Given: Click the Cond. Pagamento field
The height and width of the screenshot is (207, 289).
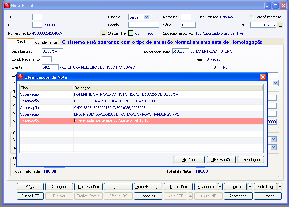Looking at the screenshot, I should point(47,59).
